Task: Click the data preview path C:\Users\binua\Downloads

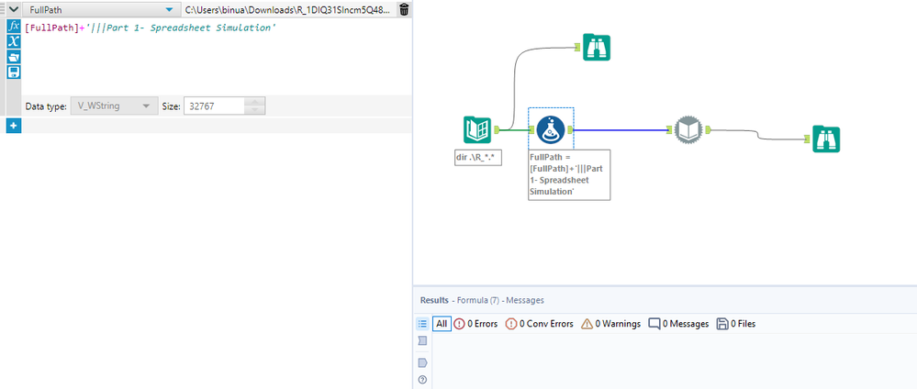Action: (289, 9)
